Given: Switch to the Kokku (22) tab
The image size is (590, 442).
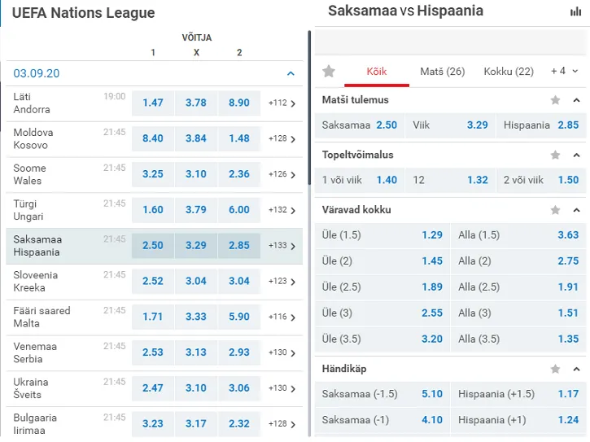Looking at the screenshot, I should (509, 72).
